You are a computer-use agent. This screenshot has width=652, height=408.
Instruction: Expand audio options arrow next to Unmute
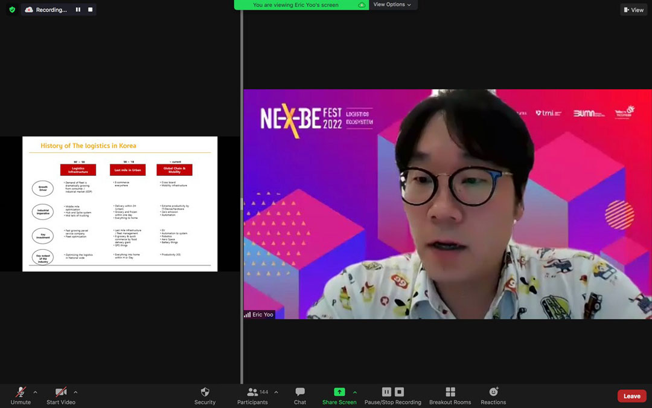tap(36, 392)
